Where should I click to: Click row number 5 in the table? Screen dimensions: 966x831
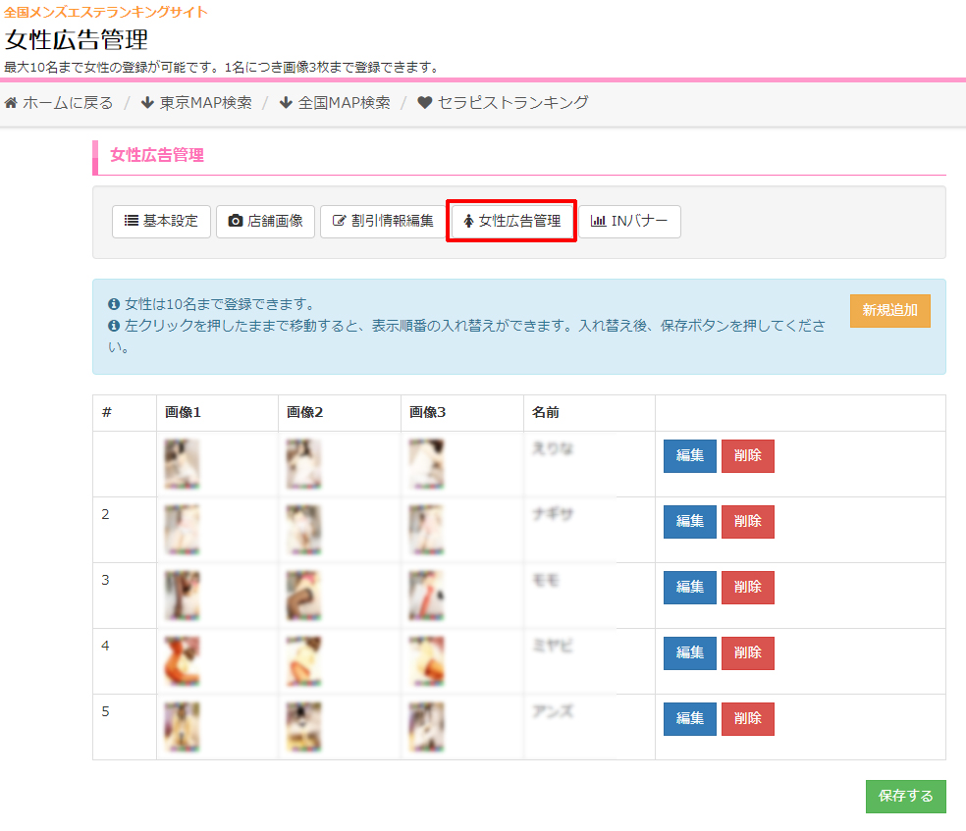tap(105, 711)
